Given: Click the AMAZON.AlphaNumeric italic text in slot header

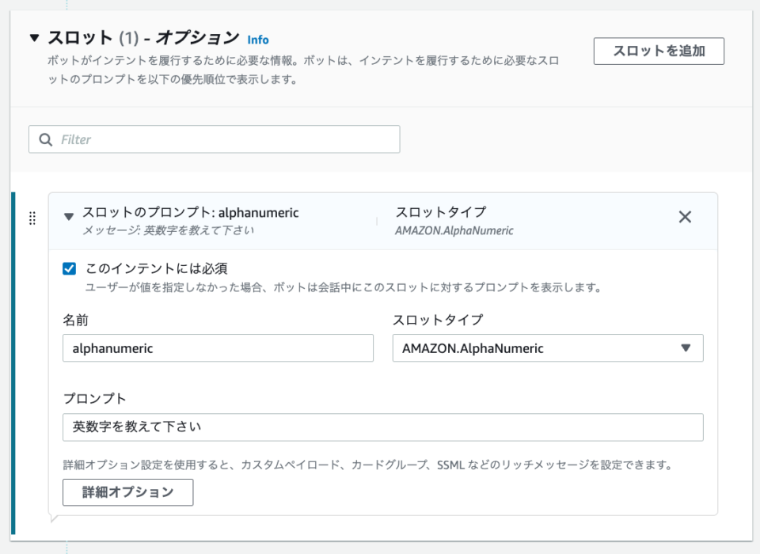Looking at the screenshot, I should click(x=454, y=231).
